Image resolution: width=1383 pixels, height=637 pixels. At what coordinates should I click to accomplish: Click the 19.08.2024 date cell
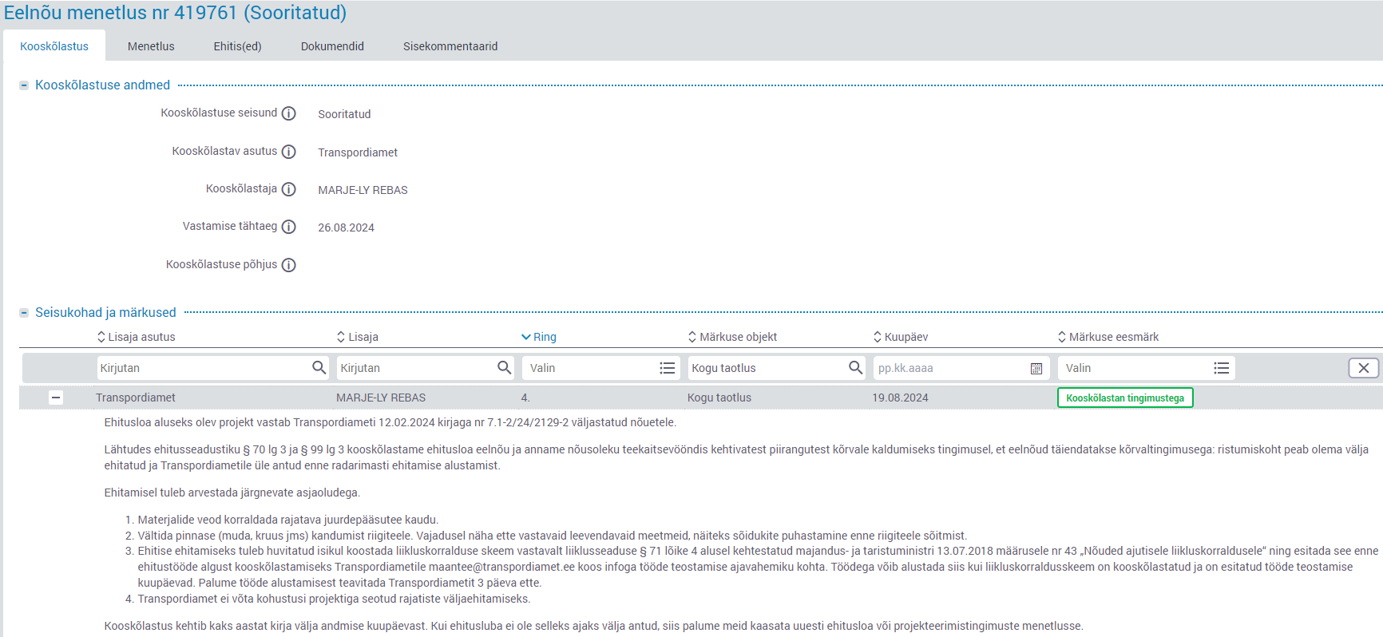click(900, 398)
